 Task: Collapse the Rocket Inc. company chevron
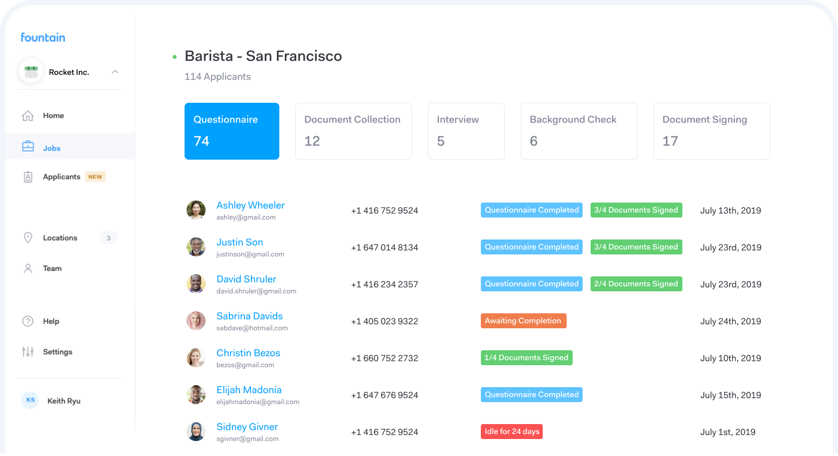(115, 72)
